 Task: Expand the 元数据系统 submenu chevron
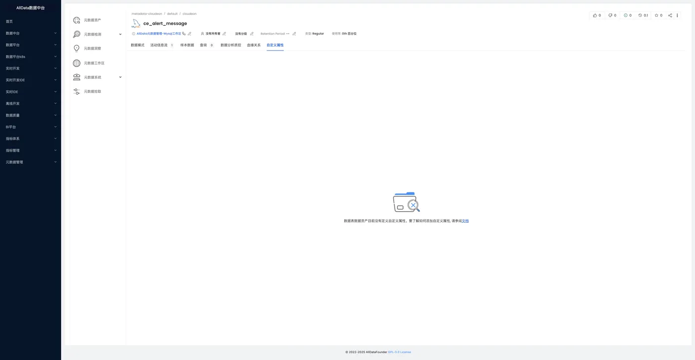click(120, 77)
